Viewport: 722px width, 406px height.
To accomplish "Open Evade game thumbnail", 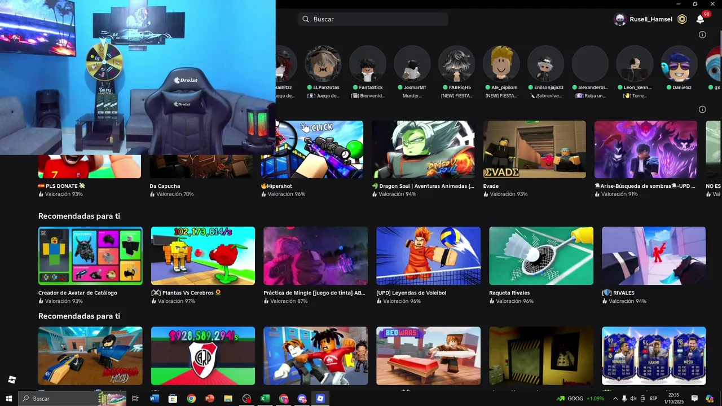I will (534, 149).
